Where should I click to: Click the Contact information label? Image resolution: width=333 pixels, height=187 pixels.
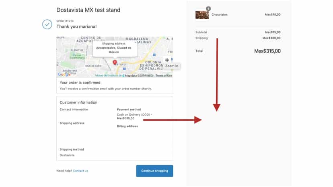click(x=74, y=110)
